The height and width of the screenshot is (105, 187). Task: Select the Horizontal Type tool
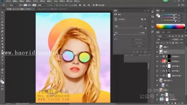(2, 60)
